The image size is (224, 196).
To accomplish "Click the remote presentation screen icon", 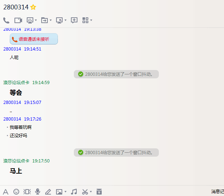I will pyautogui.click(x=30, y=20).
